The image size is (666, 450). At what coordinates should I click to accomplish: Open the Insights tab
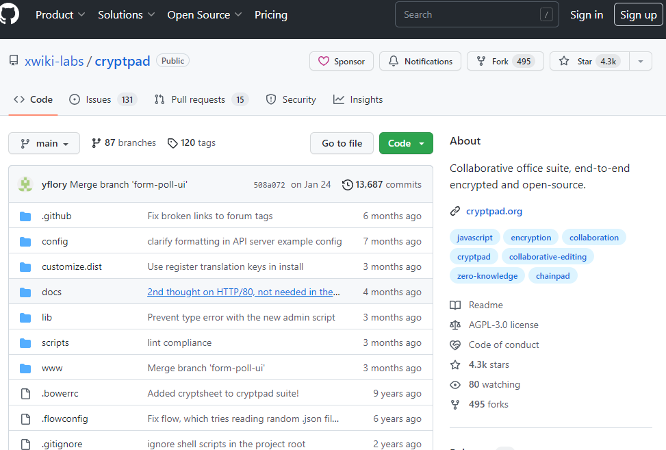pyautogui.click(x=358, y=99)
